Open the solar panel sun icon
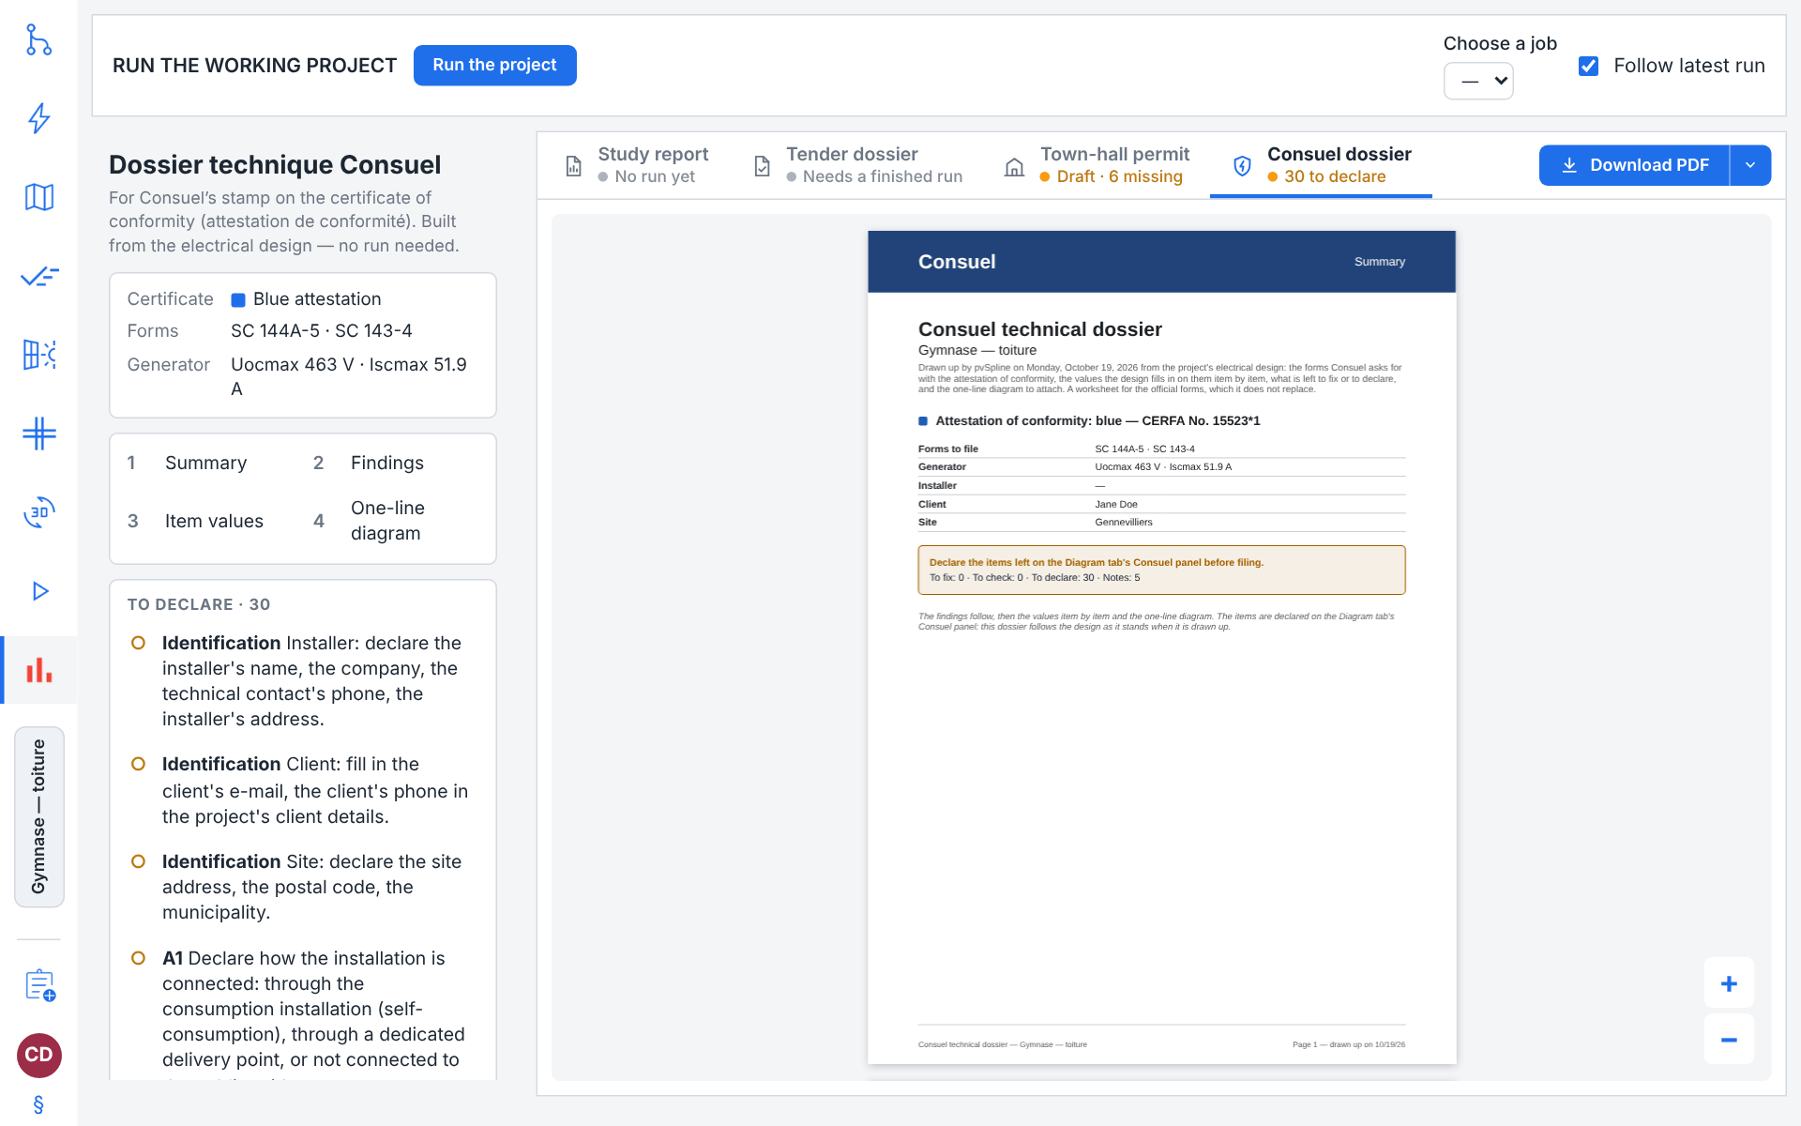The image size is (1801, 1126). [38, 355]
